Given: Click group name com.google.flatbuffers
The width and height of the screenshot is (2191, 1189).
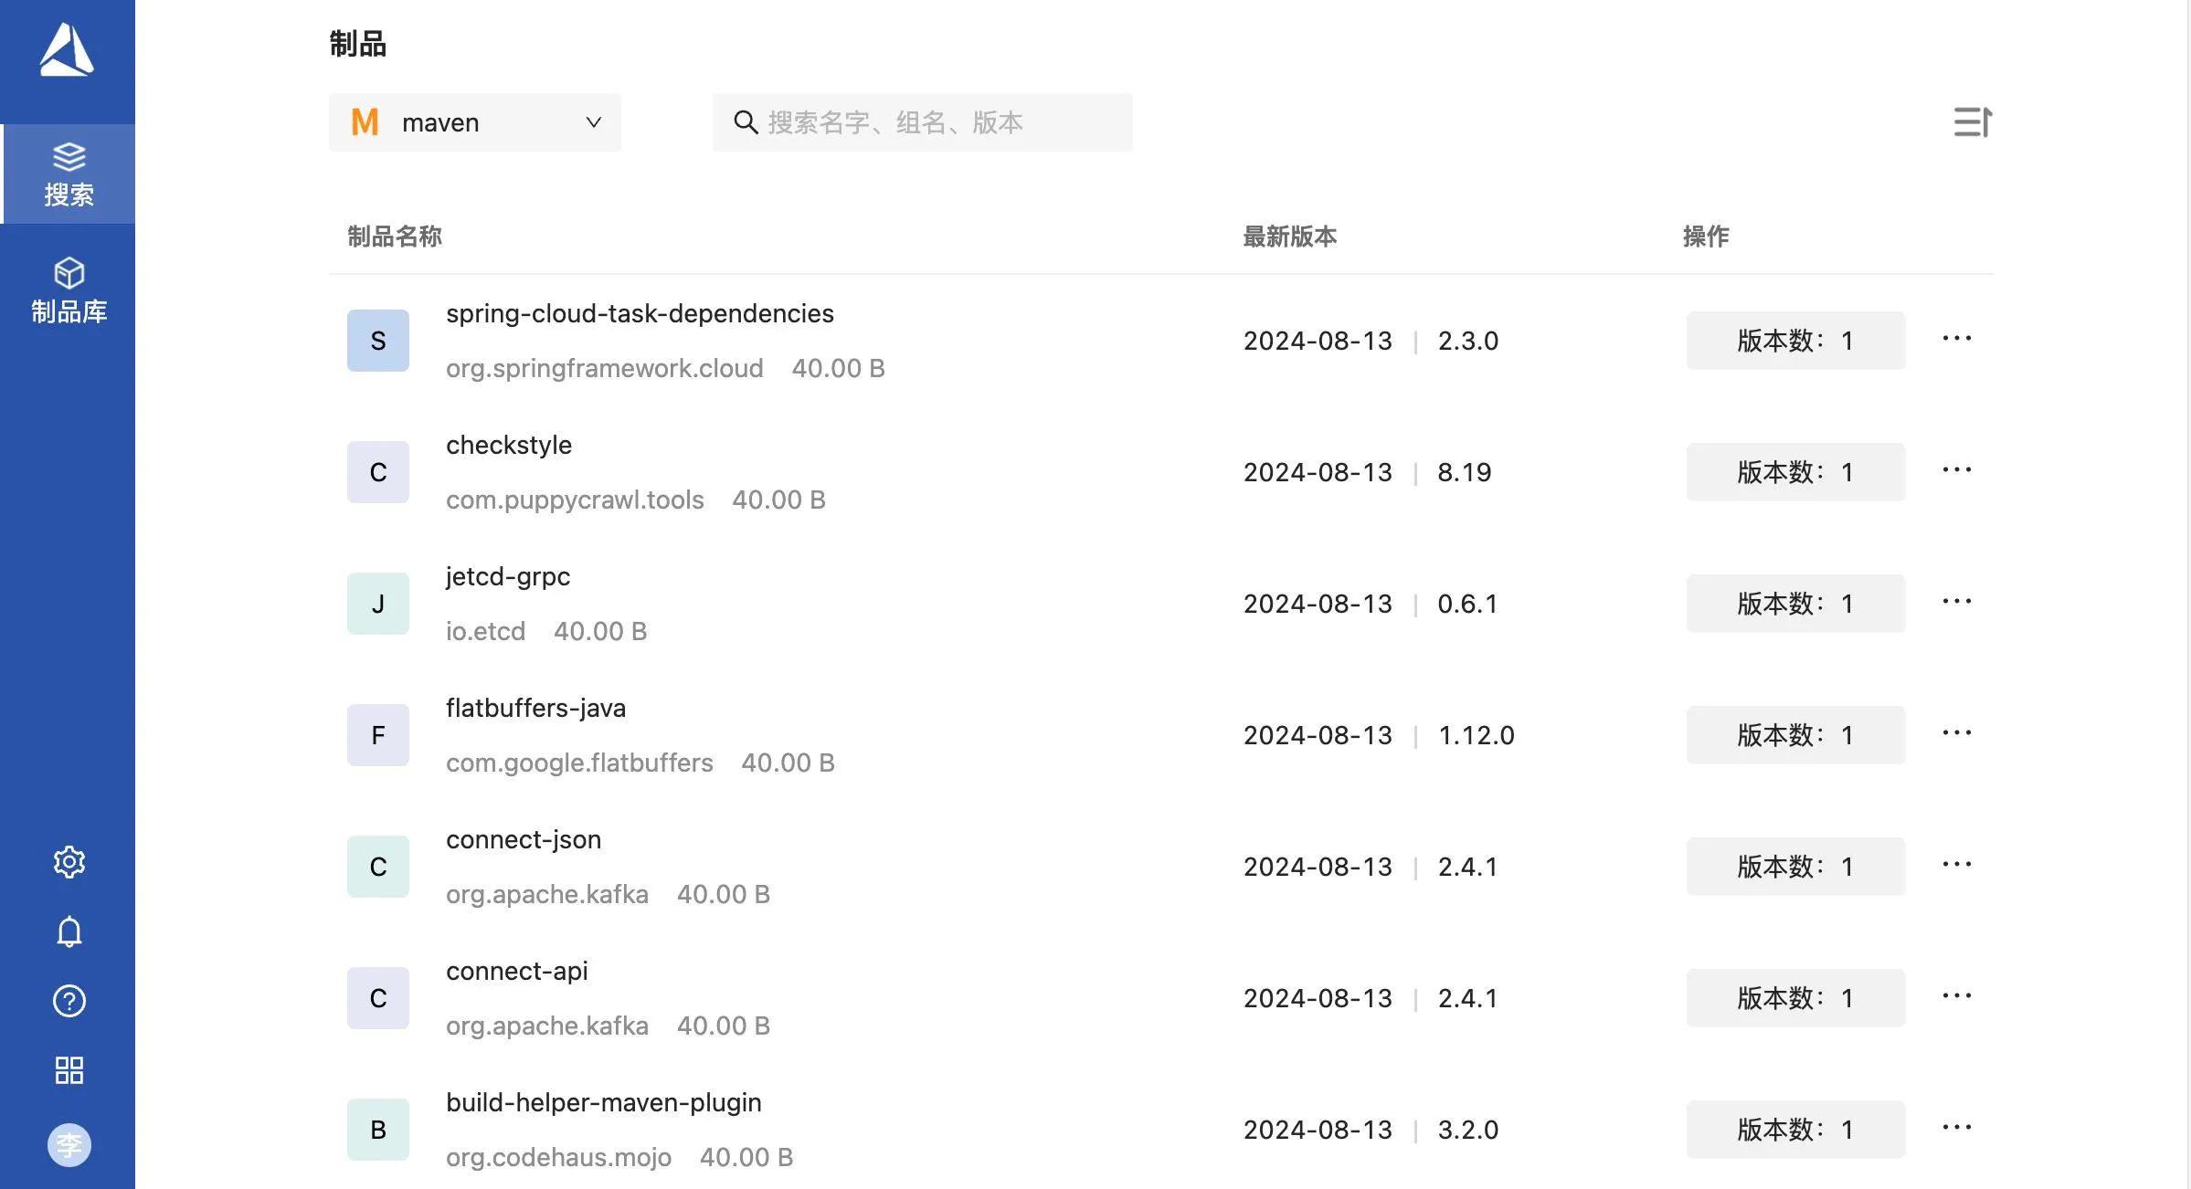Looking at the screenshot, I should [579, 763].
